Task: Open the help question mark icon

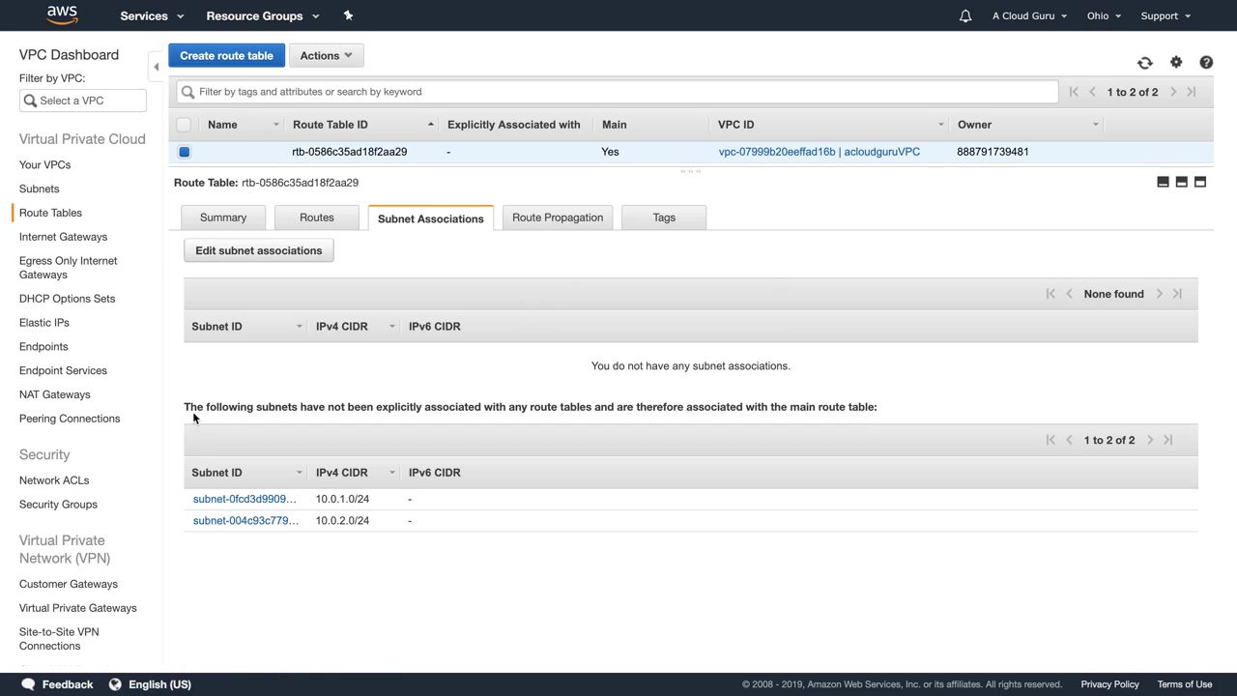Action: 1206,63
